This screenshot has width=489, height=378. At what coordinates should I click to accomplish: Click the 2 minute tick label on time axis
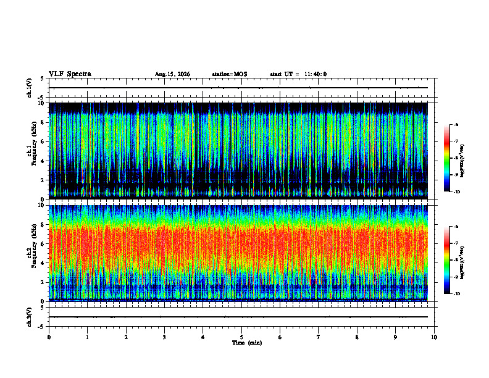click(126, 337)
